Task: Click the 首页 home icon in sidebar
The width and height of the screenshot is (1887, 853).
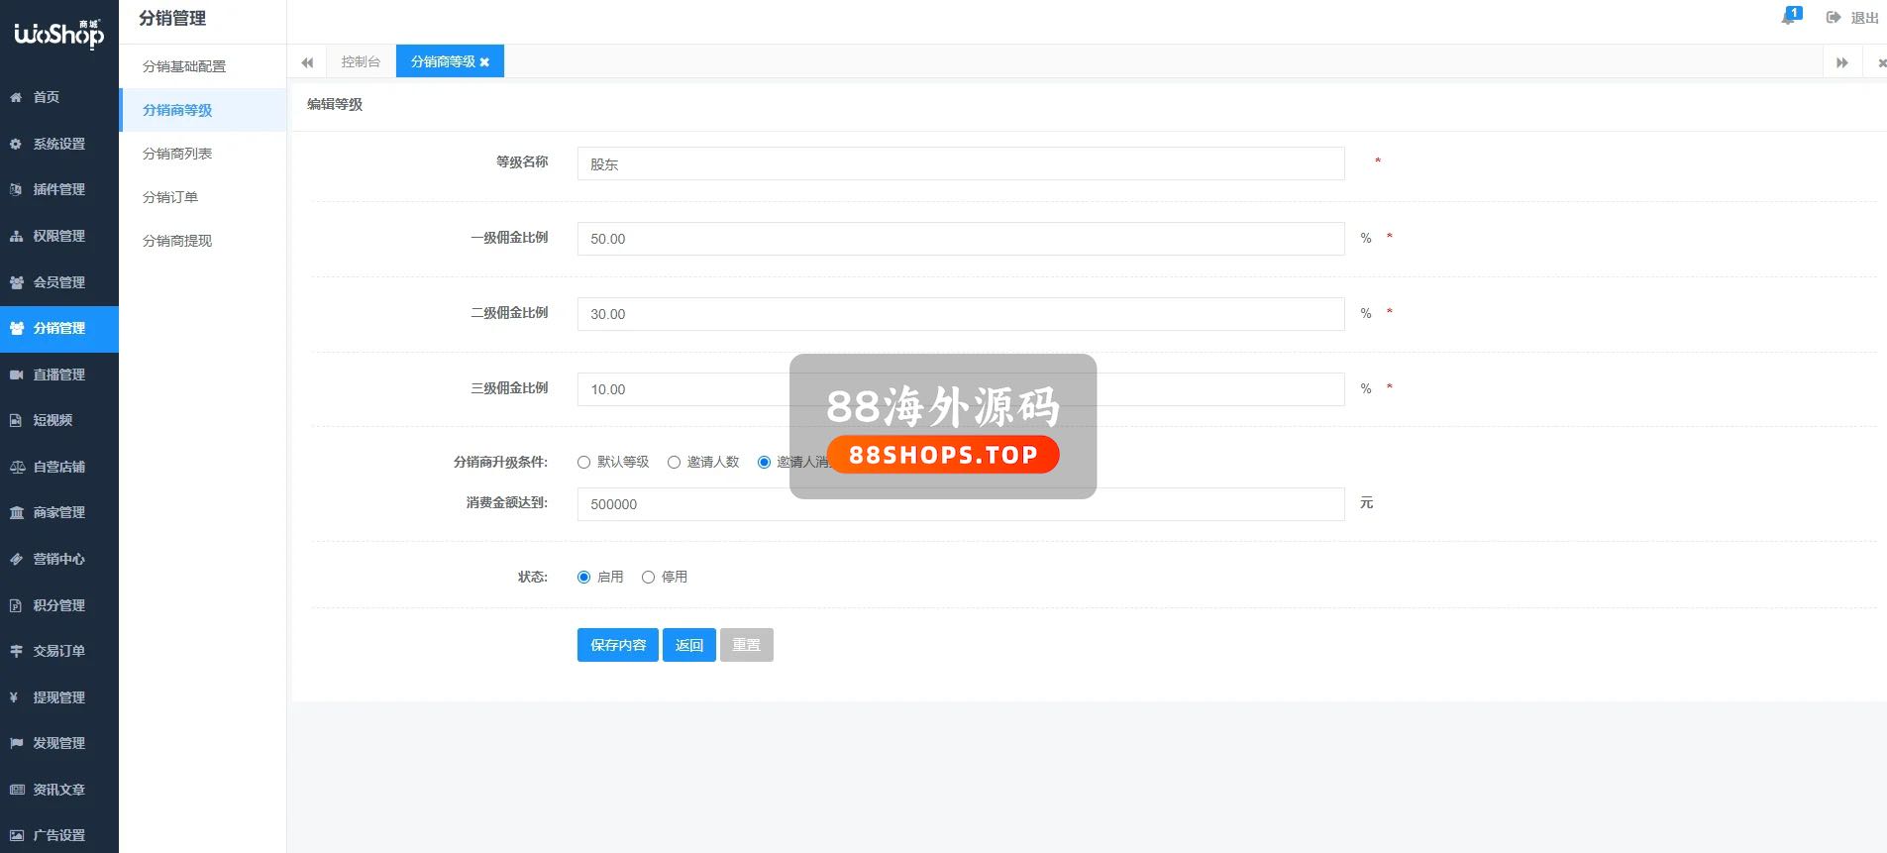Action: click(16, 97)
